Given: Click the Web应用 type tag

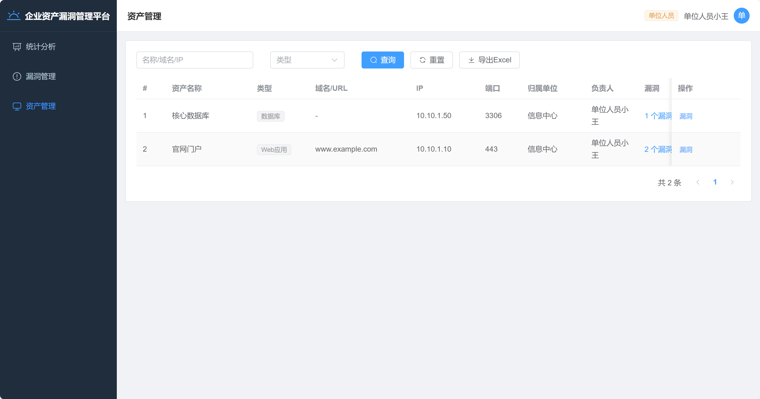Looking at the screenshot, I should [274, 150].
